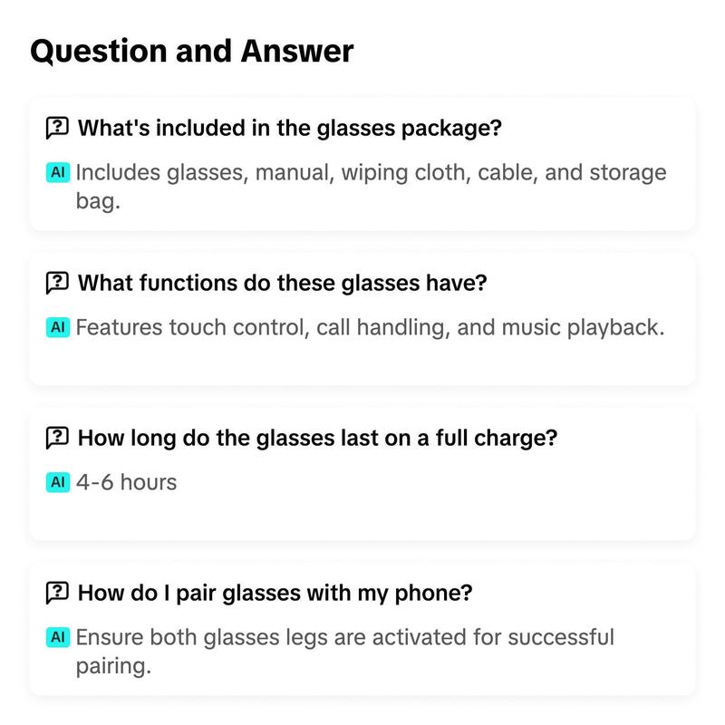The width and height of the screenshot is (725, 725).
Task: Click the question icon beside full charge question
Action: point(57,438)
